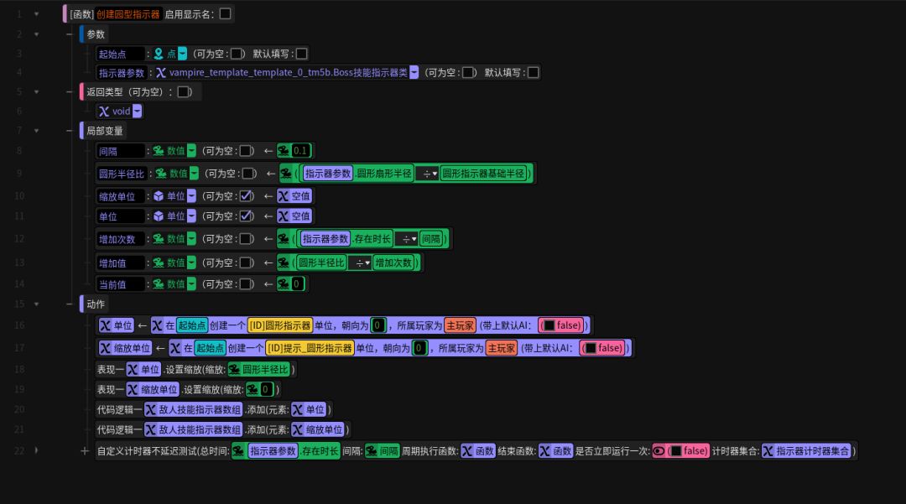The image size is (906, 504).
Task: Select the 圆形扇形半径 property block
Action: [384, 174]
